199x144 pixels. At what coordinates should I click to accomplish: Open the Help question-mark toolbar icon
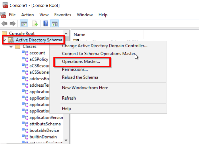click(46, 24)
